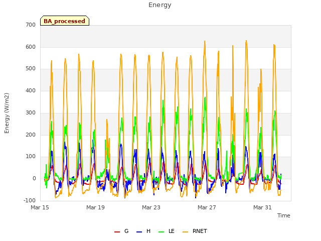Click the BA_processed label box
Viewport: 321px width, 241px height.
tap(65, 21)
